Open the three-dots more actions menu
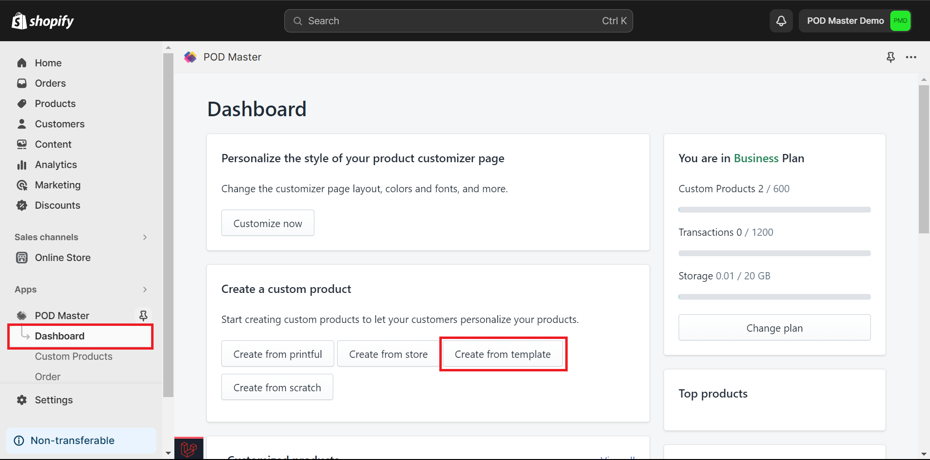This screenshot has height=460, width=930. pyautogui.click(x=911, y=57)
